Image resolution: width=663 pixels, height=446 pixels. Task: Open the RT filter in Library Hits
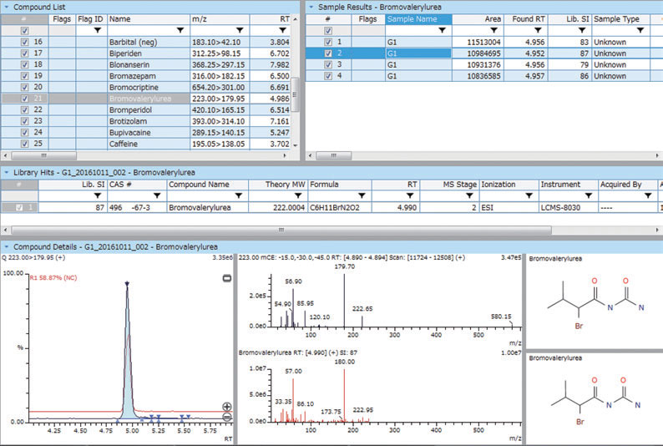coord(410,195)
